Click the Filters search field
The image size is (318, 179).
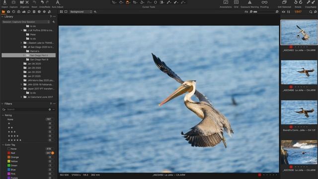(x=27, y=109)
